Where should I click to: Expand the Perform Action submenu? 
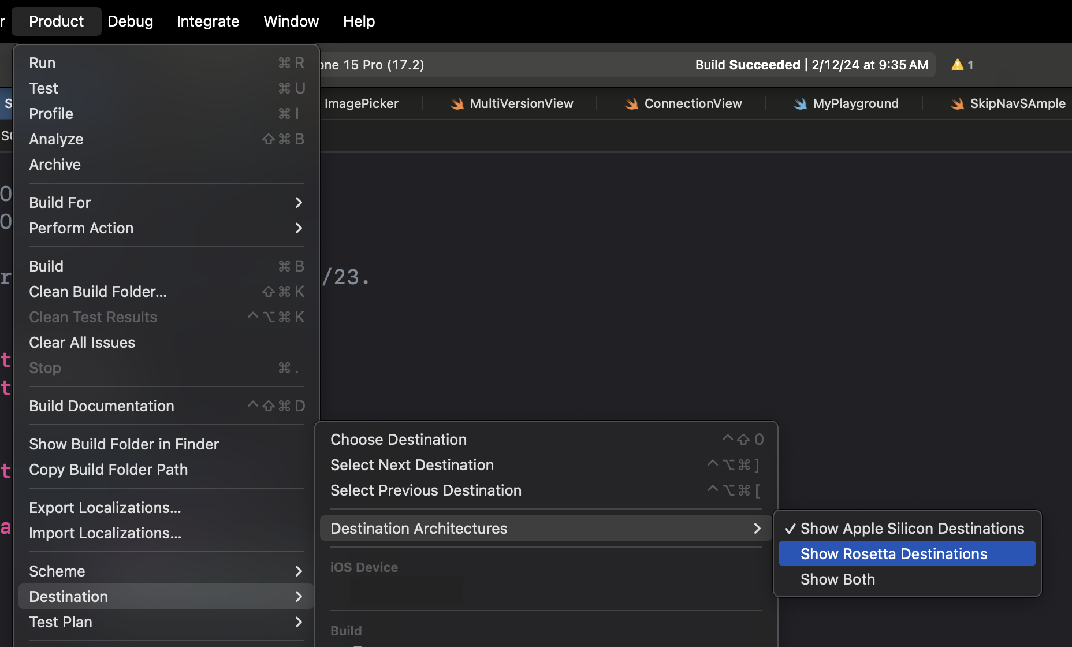click(166, 228)
